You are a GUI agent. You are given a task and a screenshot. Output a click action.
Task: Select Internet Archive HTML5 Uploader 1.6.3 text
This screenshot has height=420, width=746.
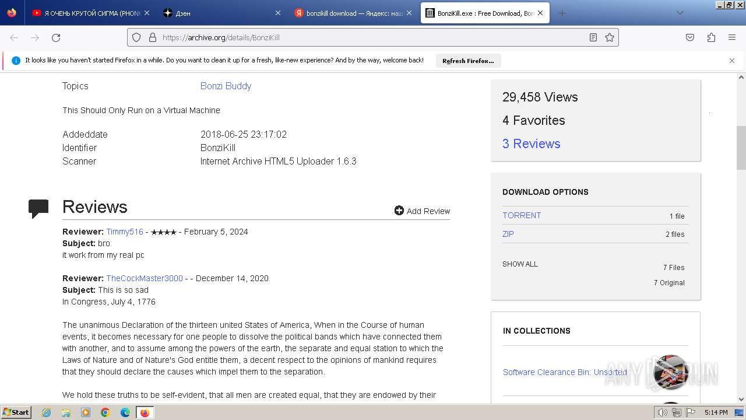pos(278,161)
